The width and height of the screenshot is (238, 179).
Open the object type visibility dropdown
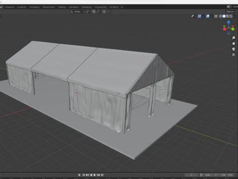pos(193,16)
